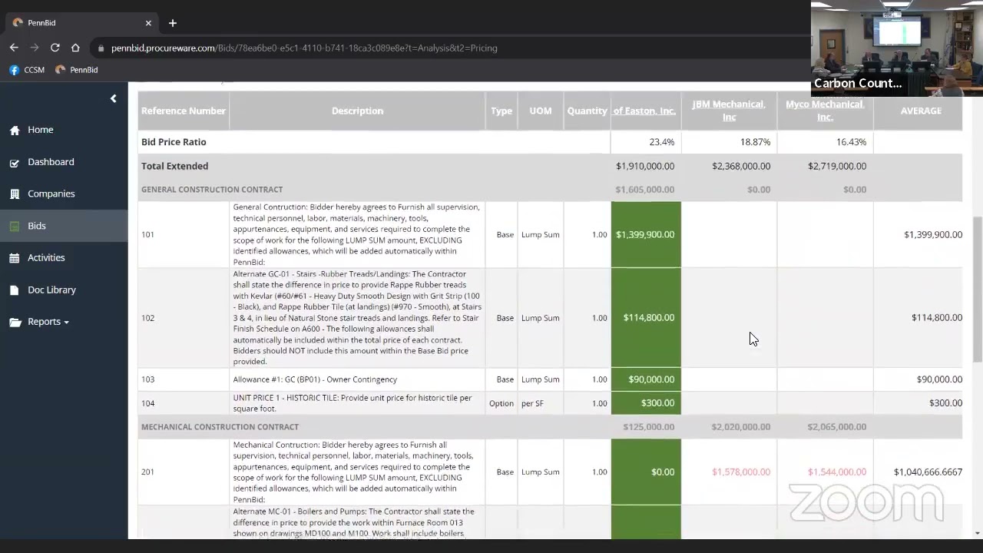This screenshot has width=983, height=553.
Task: Click the Bid Price Ratio row label
Action: click(x=174, y=142)
